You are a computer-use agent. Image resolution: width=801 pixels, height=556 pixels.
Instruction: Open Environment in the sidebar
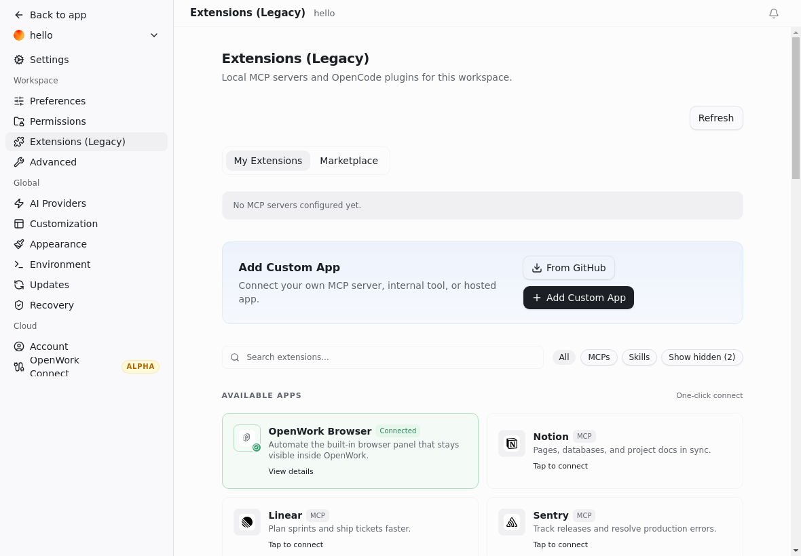[x=86, y=264]
